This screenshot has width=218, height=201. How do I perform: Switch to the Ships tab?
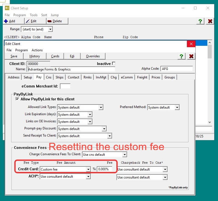(60, 77)
